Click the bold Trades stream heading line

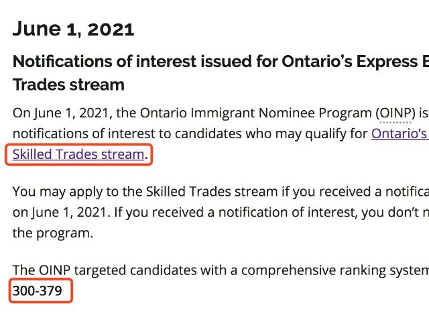click(68, 85)
